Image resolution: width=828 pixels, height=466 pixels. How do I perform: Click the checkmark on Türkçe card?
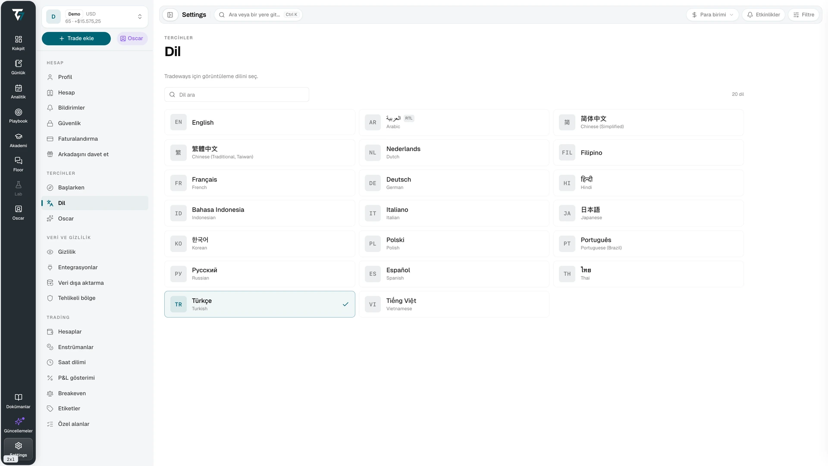[345, 304]
